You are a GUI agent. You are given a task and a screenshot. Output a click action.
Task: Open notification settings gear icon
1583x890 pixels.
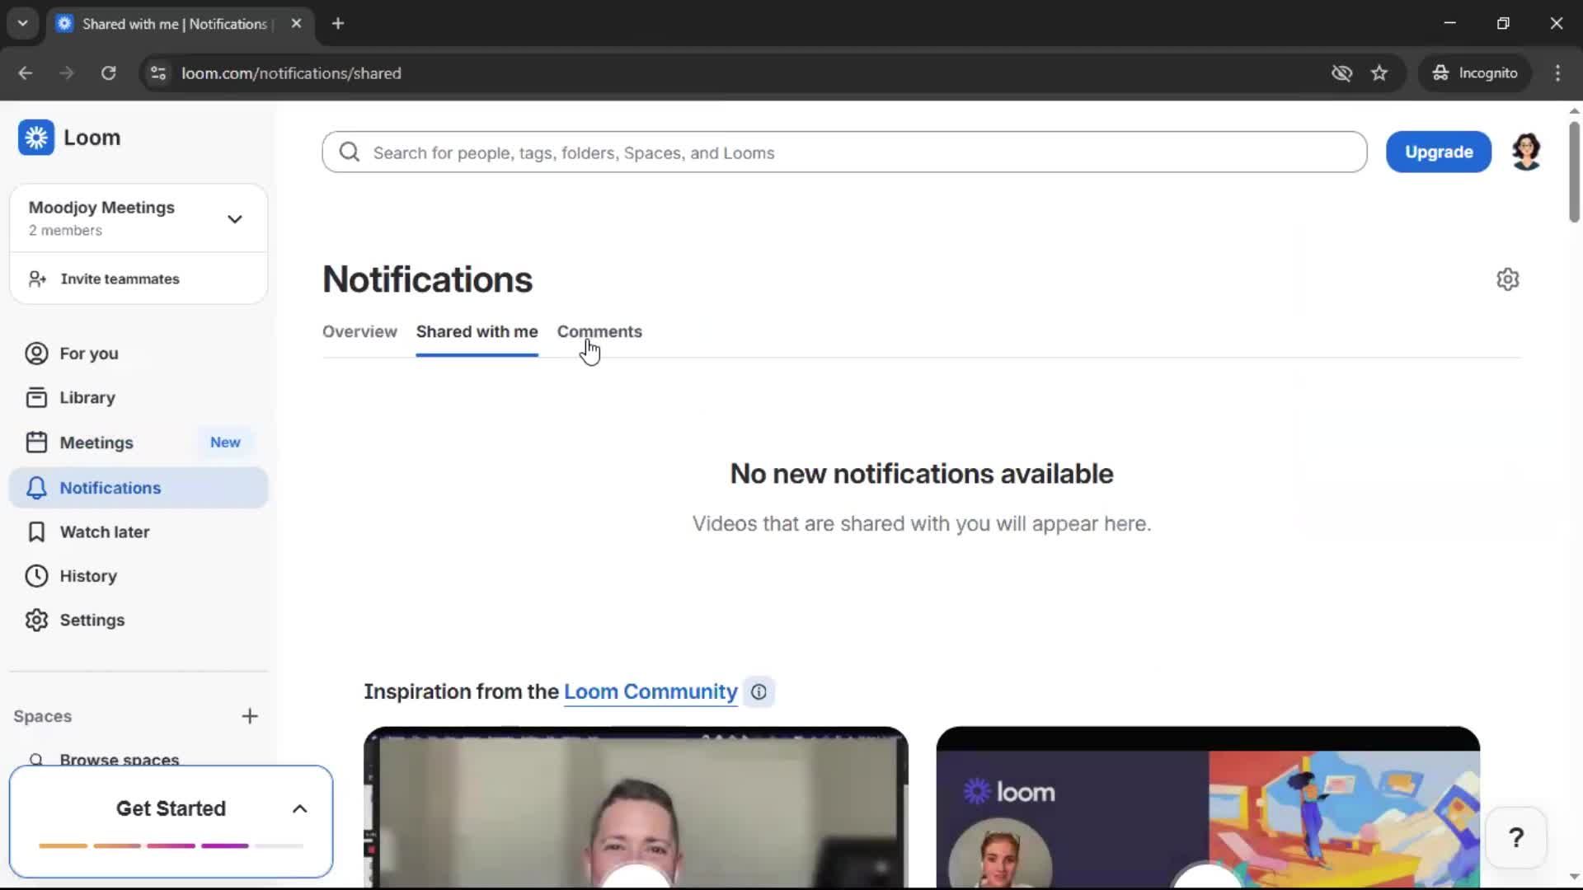click(1508, 279)
